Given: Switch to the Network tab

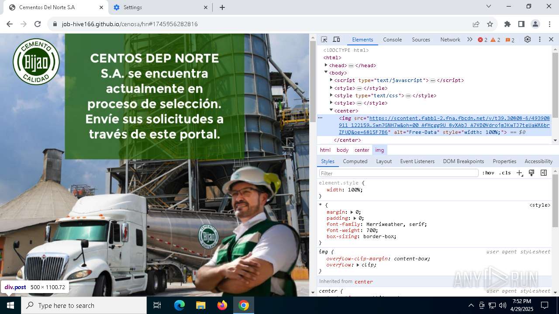Looking at the screenshot, I should (450, 39).
